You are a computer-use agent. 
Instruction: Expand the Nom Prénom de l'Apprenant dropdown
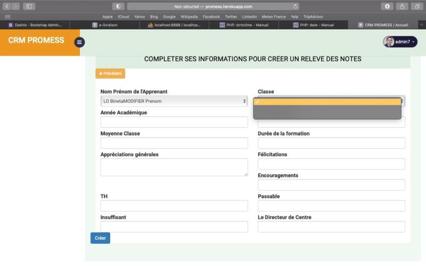click(x=174, y=101)
